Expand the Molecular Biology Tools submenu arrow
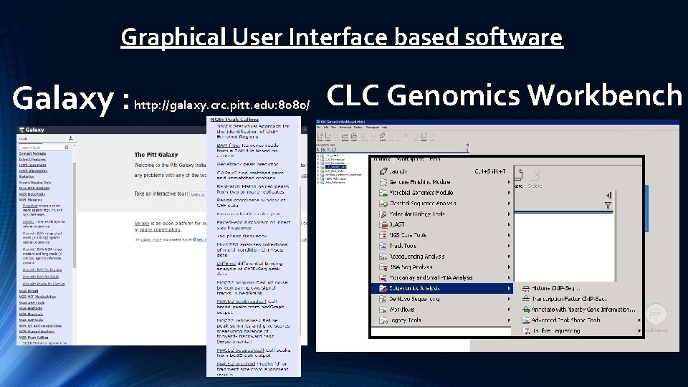The height and width of the screenshot is (387, 688). (509, 214)
